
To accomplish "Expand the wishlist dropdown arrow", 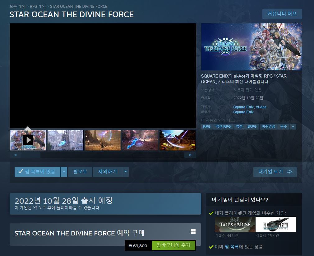I will (x=64, y=172).
